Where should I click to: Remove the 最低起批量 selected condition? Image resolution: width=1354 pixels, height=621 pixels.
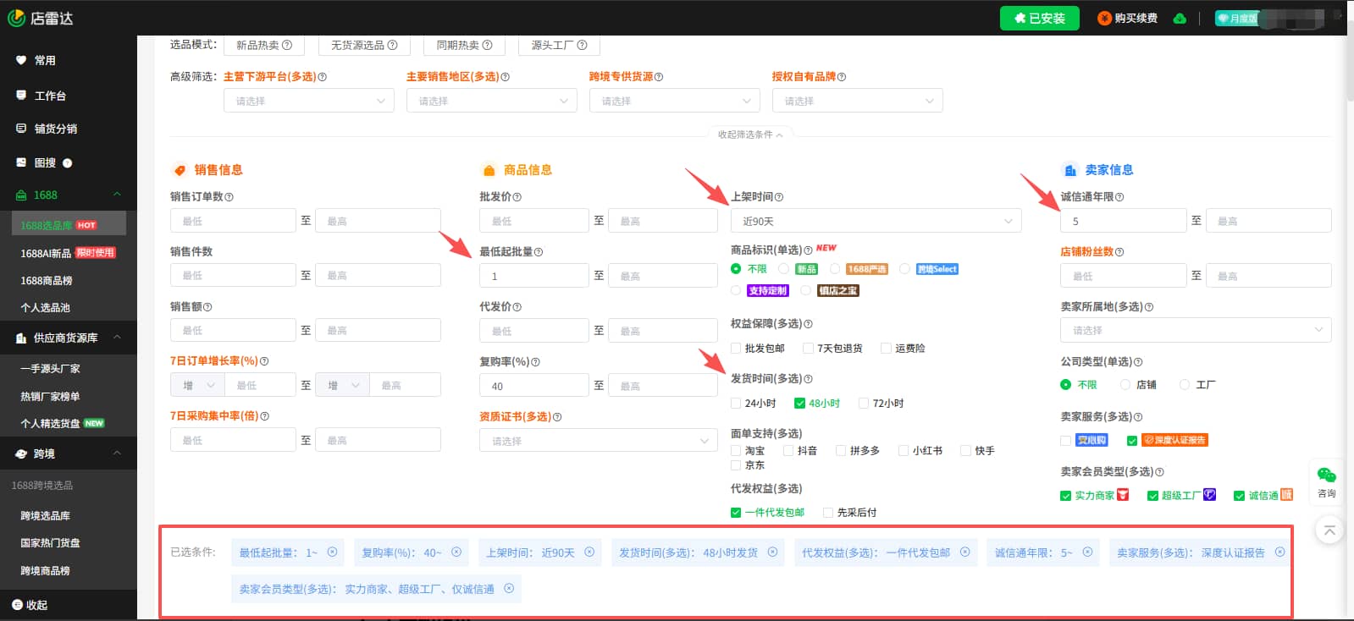(333, 552)
